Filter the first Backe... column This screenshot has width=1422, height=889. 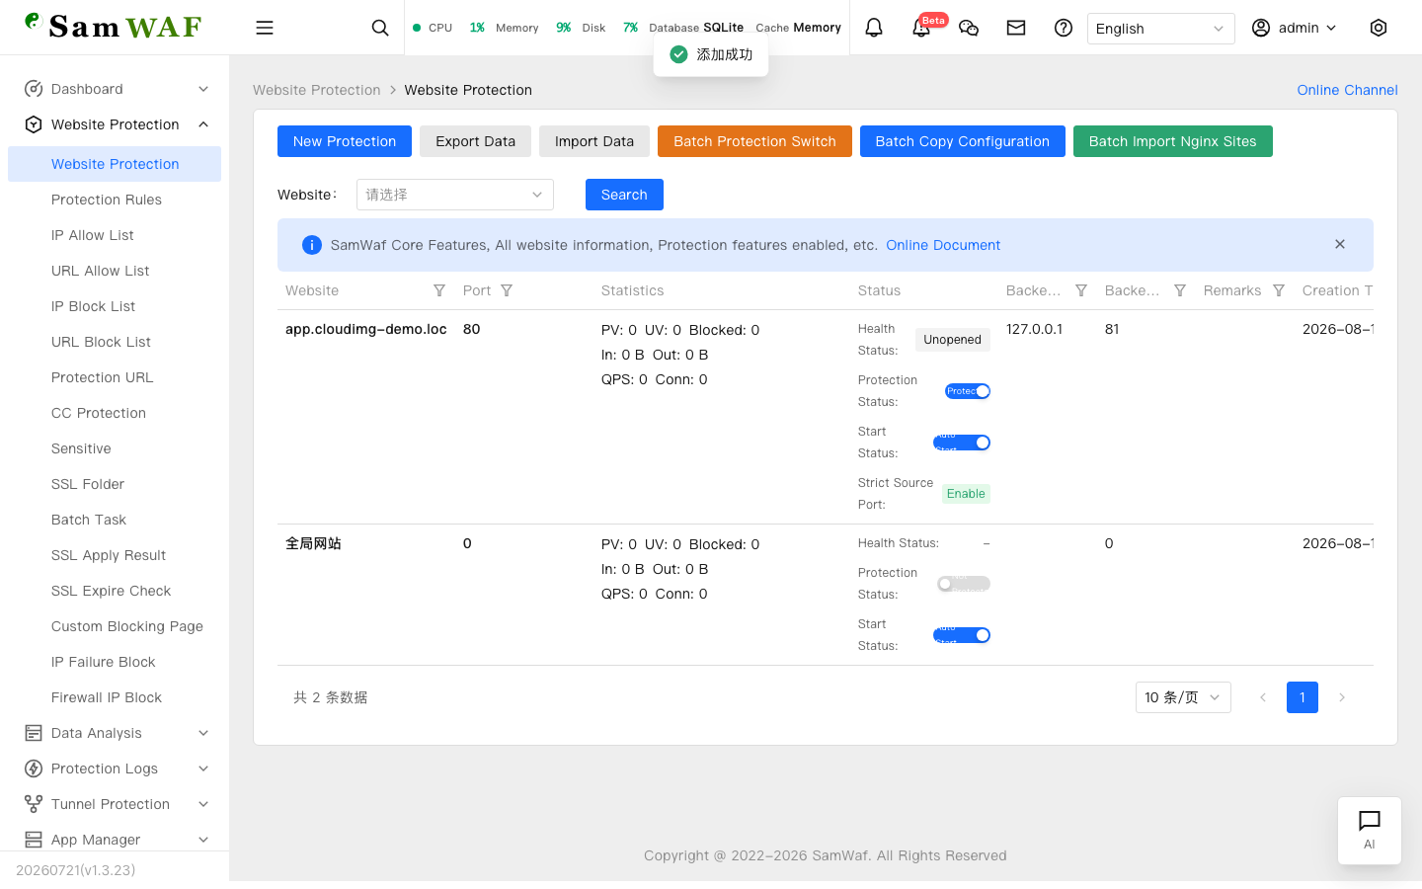point(1081,290)
